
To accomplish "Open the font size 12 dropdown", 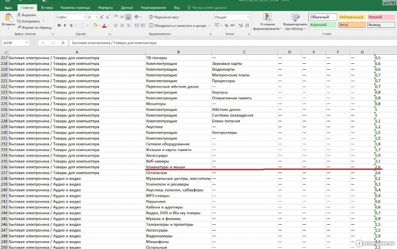I will pos(96,17).
